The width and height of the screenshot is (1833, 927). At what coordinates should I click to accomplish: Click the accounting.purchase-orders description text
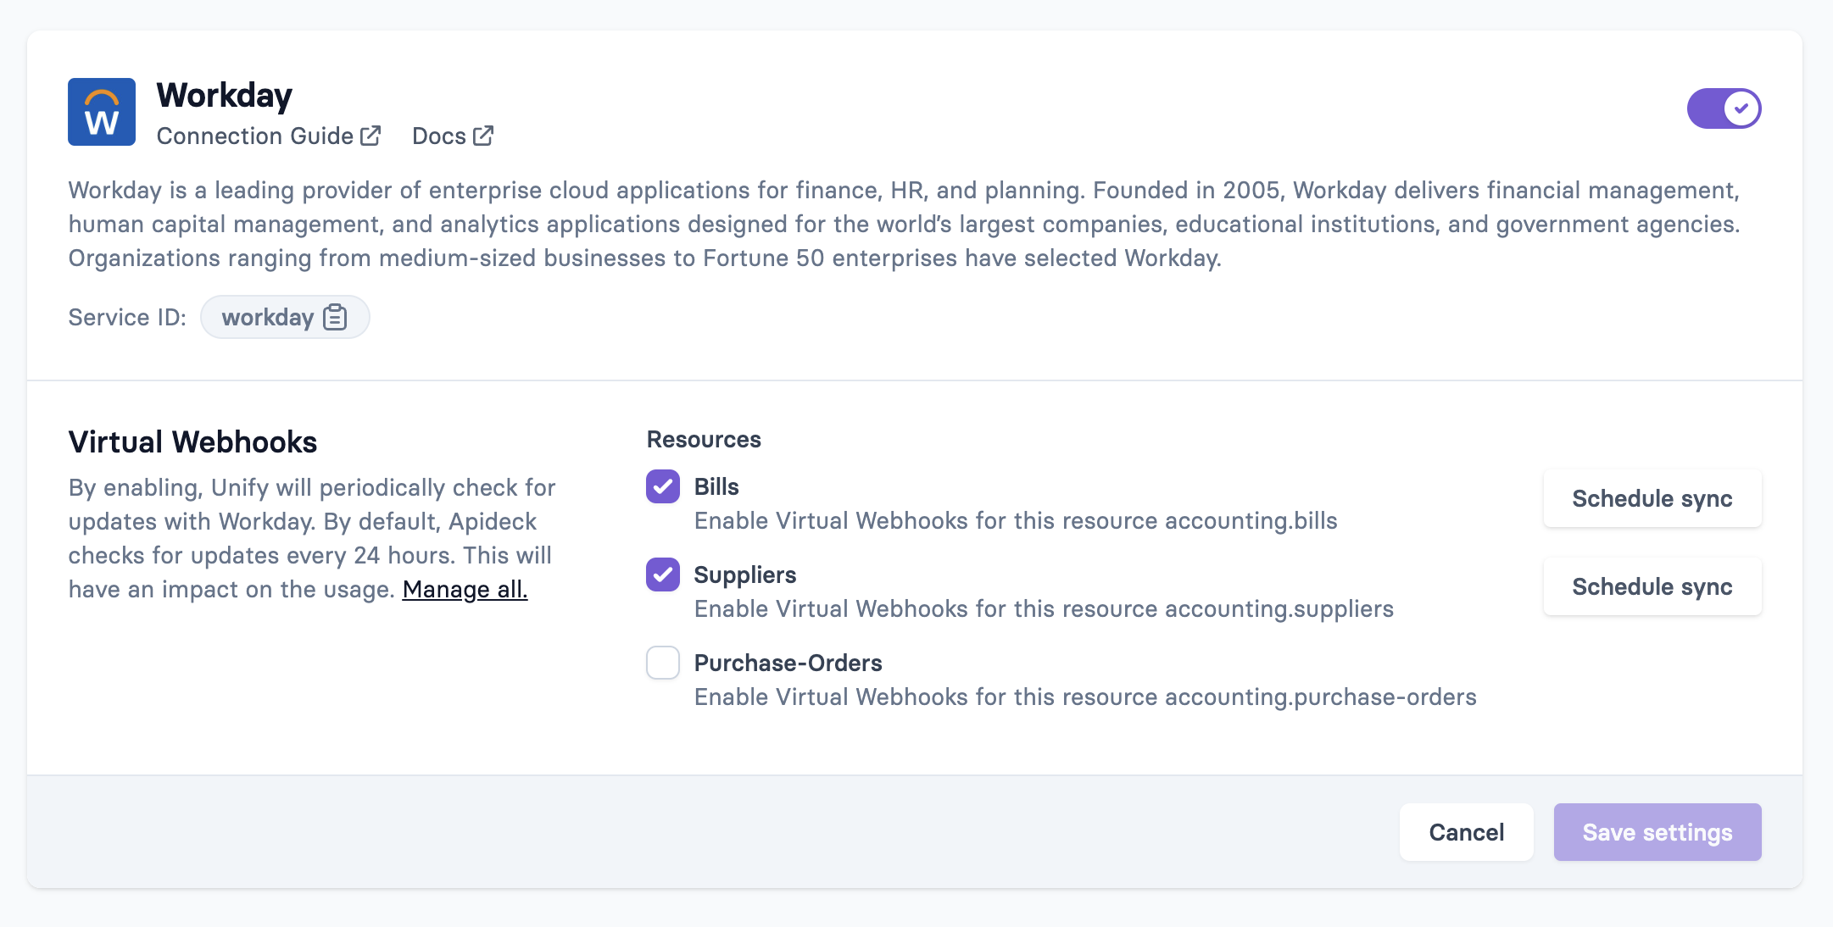pyautogui.click(x=1085, y=697)
